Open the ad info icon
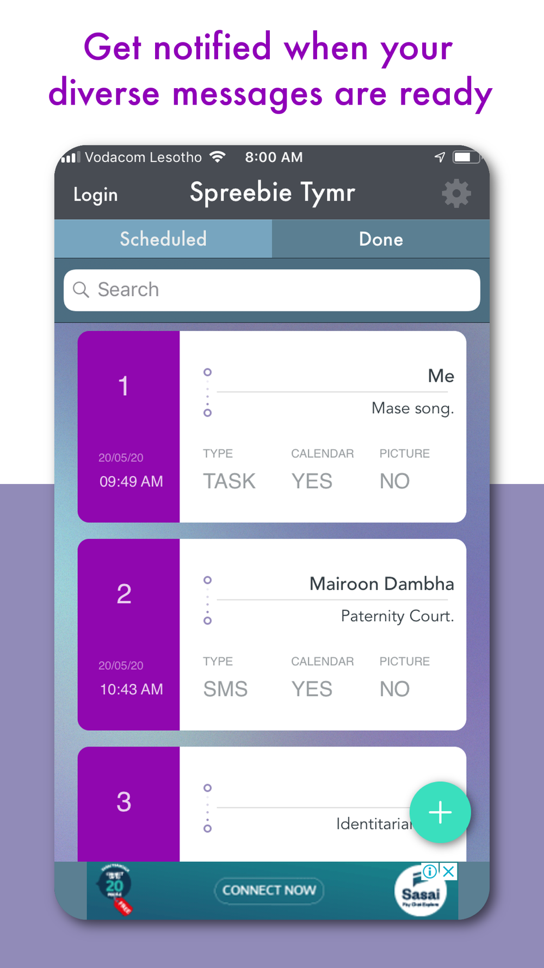The width and height of the screenshot is (544, 968). (x=430, y=871)
